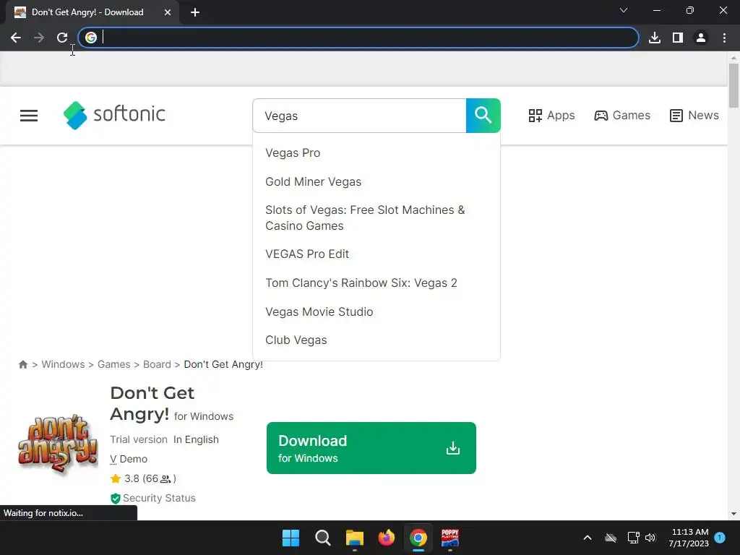Screen dimensions: 740x555
Task: Click the browser forward arrow
Action: (39, 38)
